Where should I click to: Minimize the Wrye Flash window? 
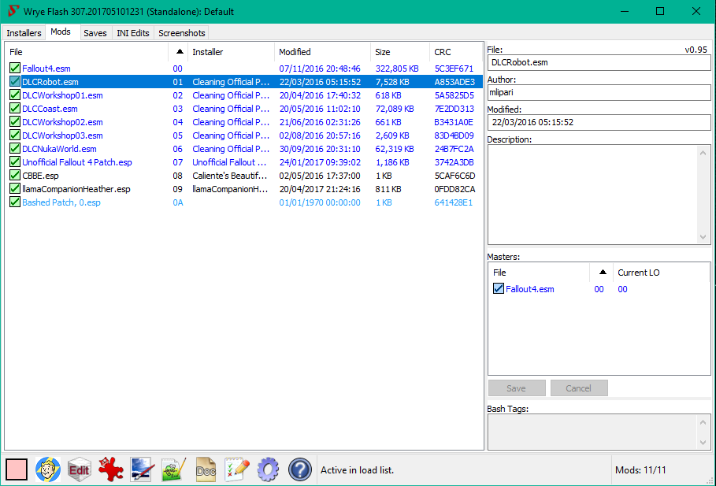[x=625, y=11]
